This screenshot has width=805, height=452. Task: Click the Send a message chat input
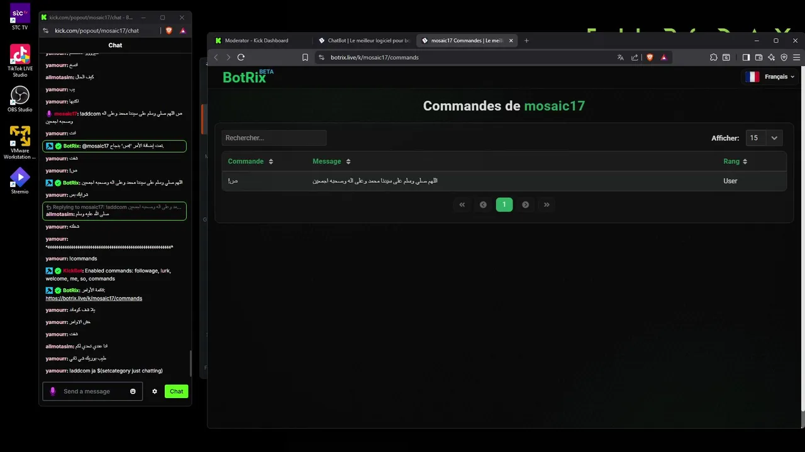coord(92,391)
